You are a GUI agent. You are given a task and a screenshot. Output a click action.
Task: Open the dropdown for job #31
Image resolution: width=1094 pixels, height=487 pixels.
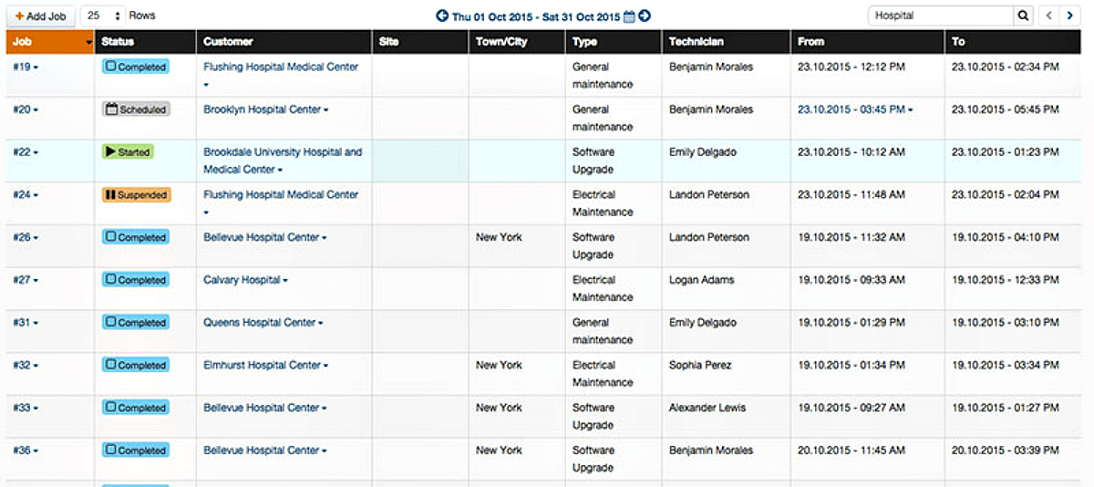(x=26, y=323)
